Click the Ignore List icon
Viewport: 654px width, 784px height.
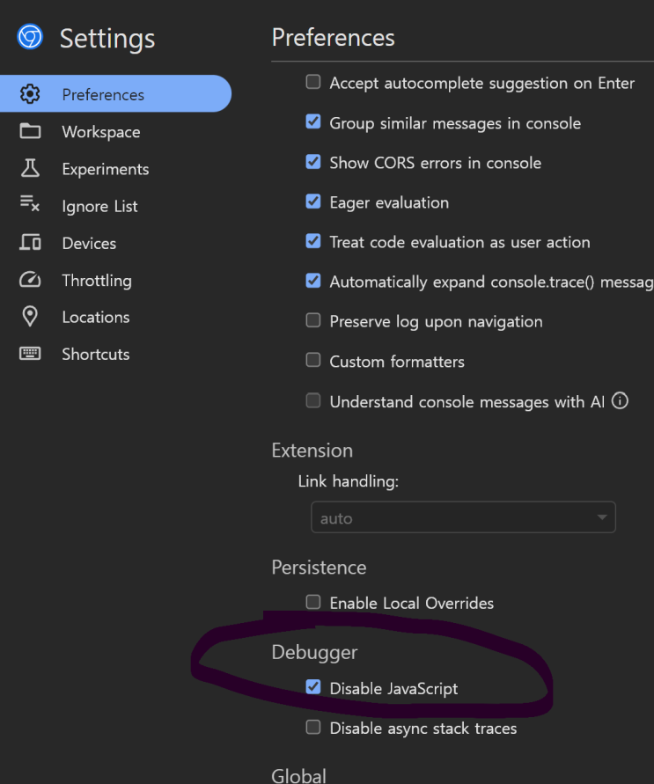30,206
